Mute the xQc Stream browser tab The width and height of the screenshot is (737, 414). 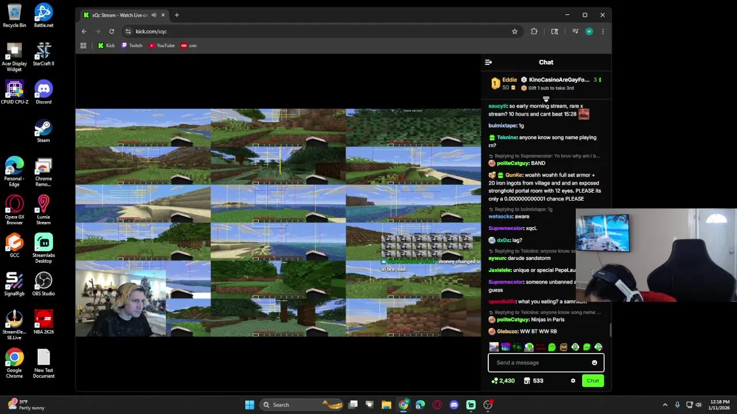(154, 15)
